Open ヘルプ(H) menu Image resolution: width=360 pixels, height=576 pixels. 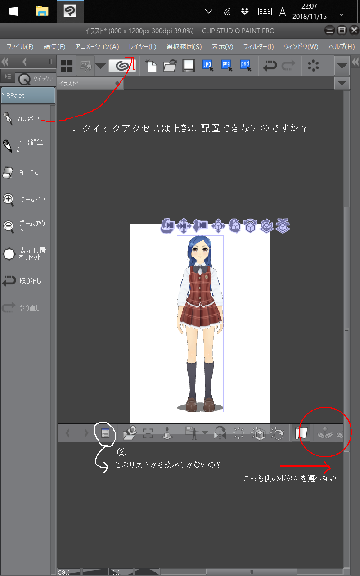point(342,47)
